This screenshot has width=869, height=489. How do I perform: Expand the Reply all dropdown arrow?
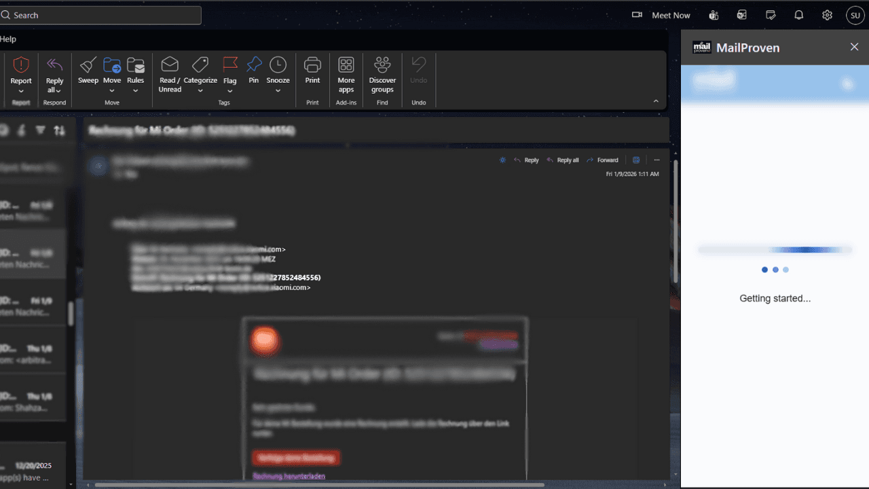(x=58, y=90)
